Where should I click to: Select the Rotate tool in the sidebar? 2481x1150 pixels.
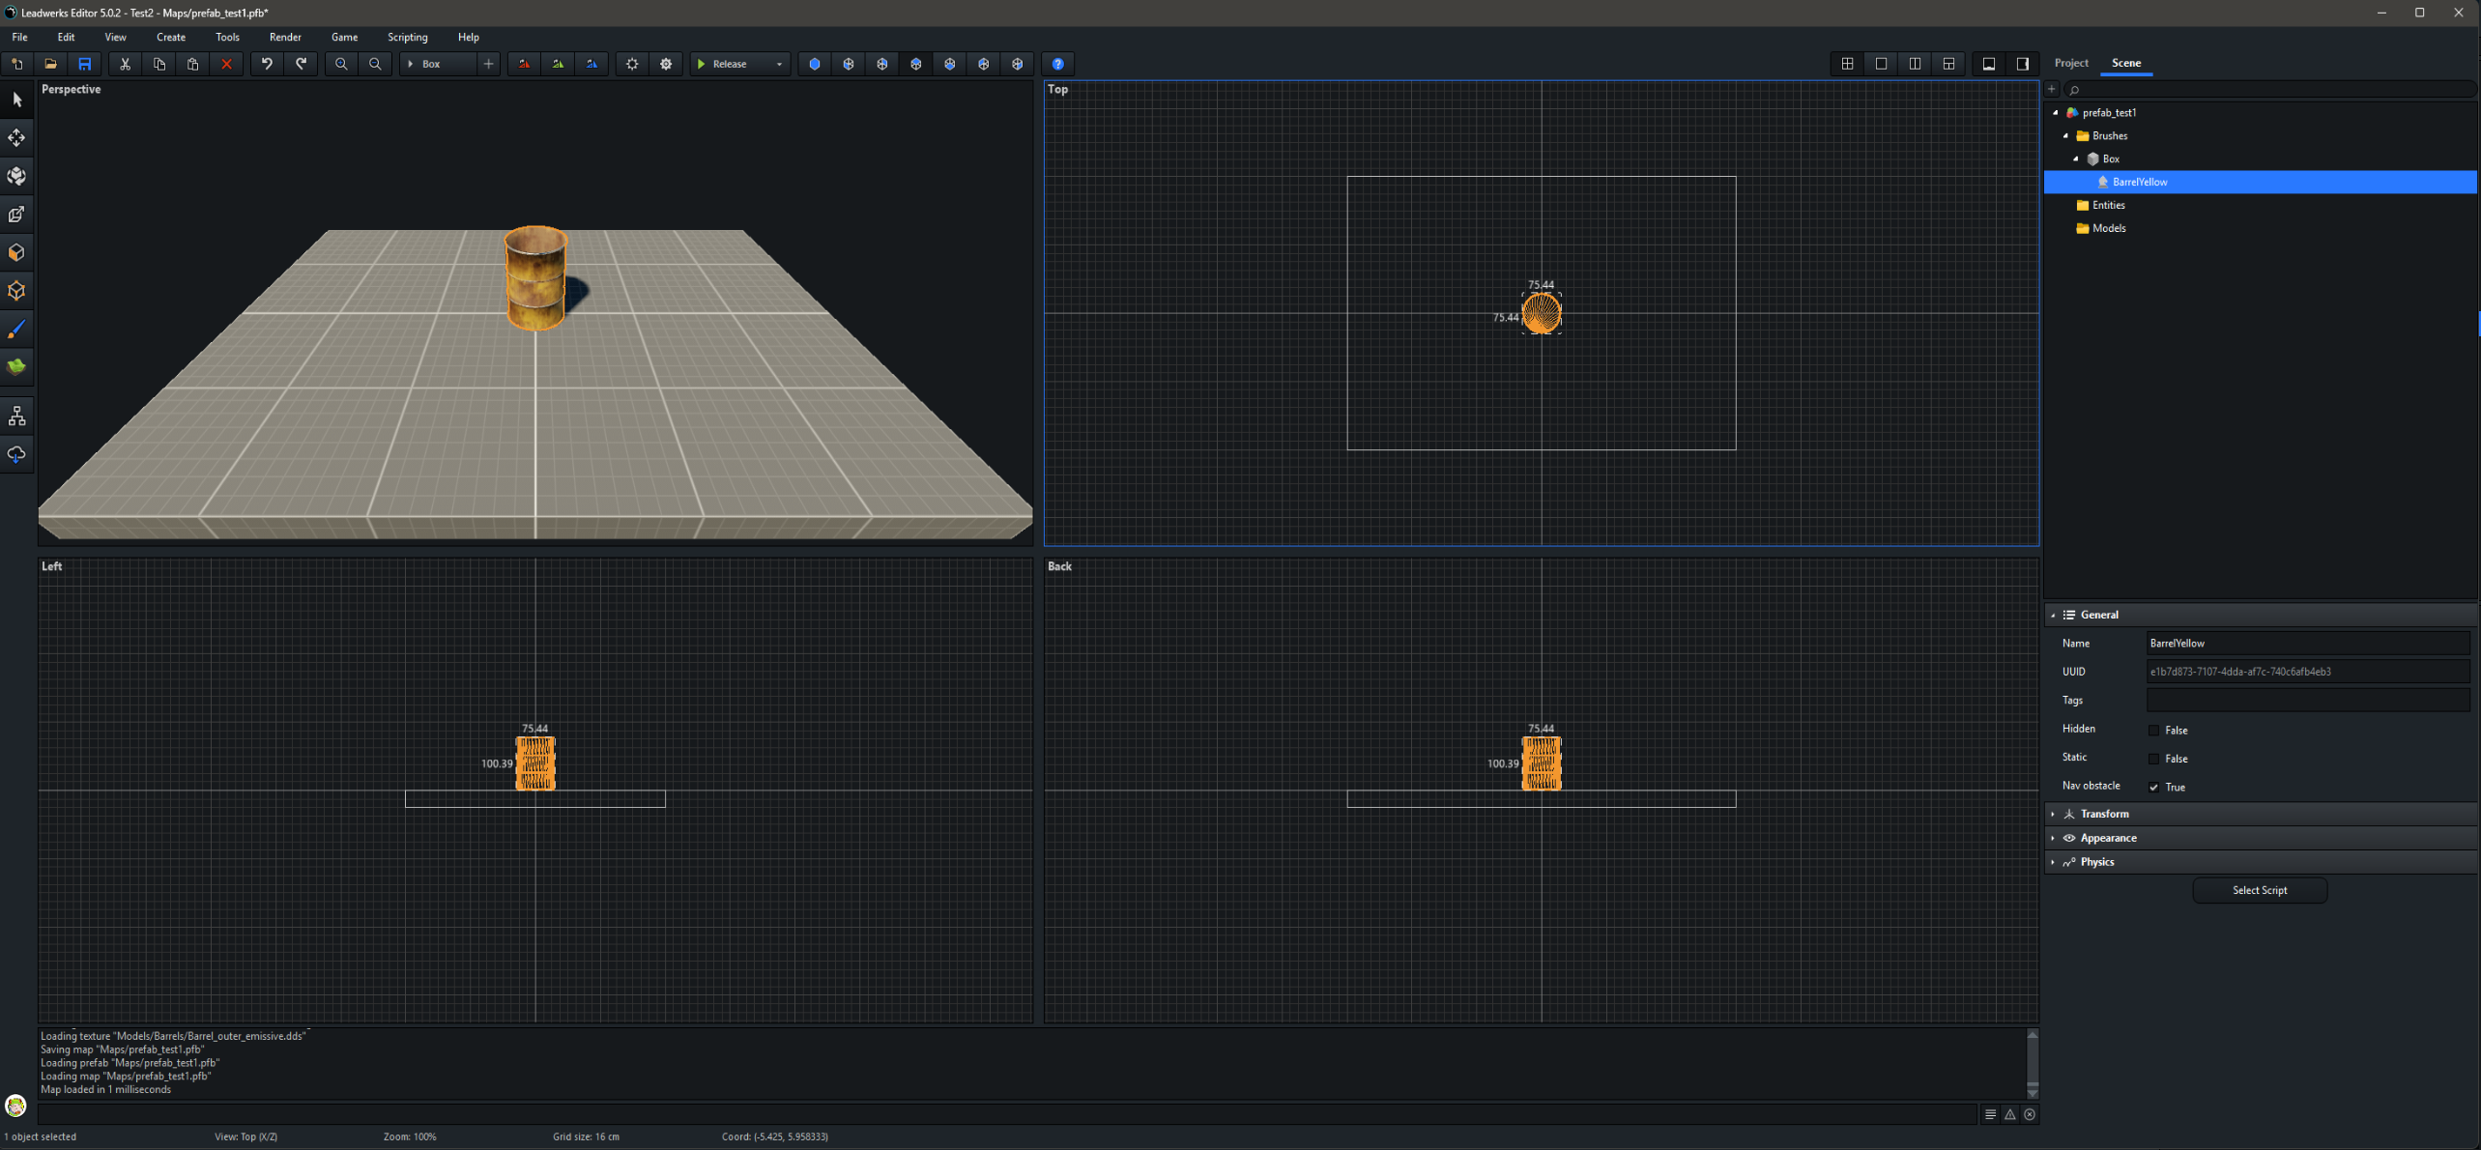point(16,176)
